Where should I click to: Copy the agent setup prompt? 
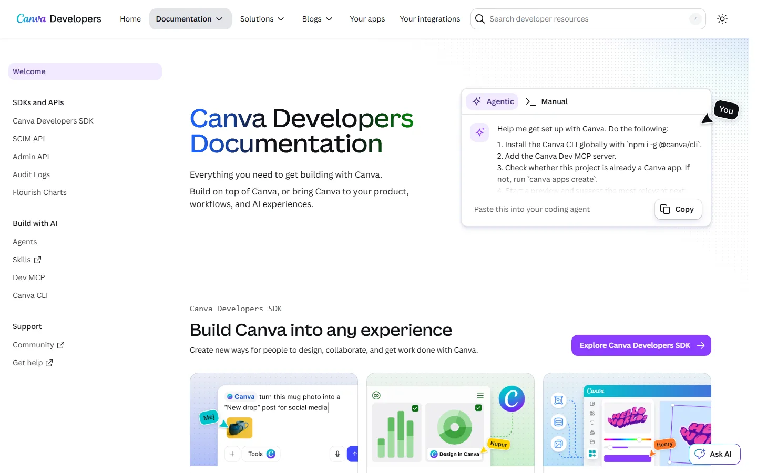pos(678,209)
